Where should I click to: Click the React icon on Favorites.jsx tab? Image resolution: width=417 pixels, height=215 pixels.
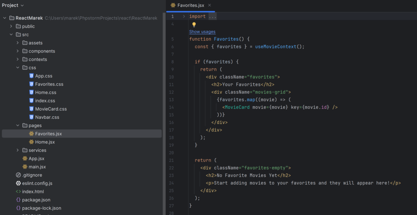coord(173,5)
